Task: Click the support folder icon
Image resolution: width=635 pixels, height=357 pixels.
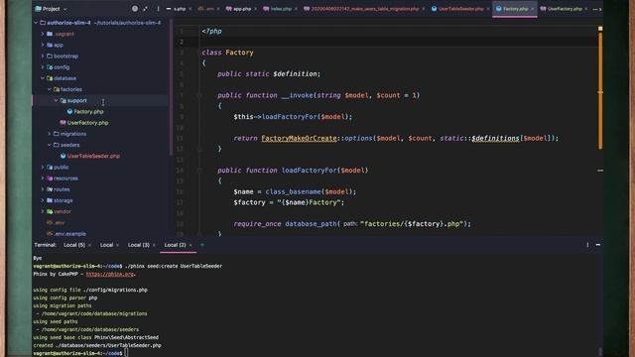Action: click(63, 100)
